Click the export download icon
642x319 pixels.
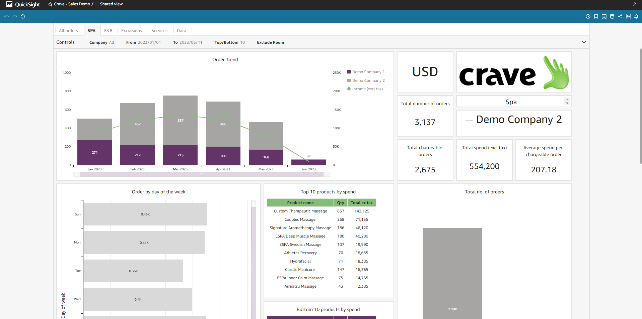tap(604, 16)
